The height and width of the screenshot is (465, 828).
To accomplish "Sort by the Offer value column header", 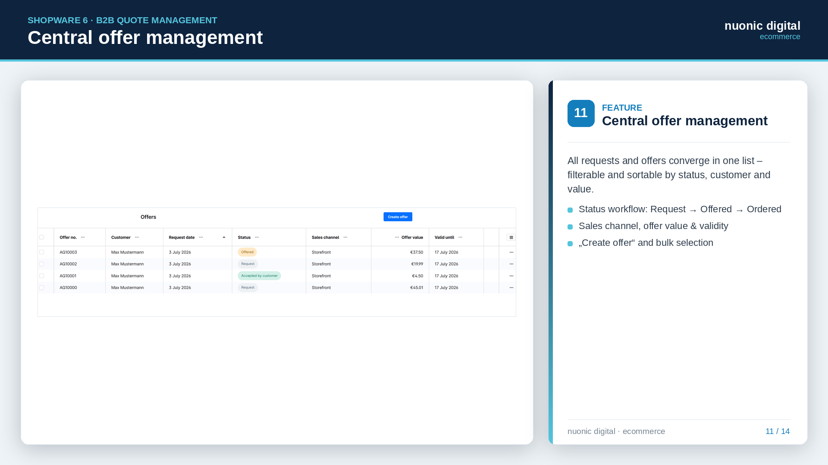I will (x=412, y=237).
